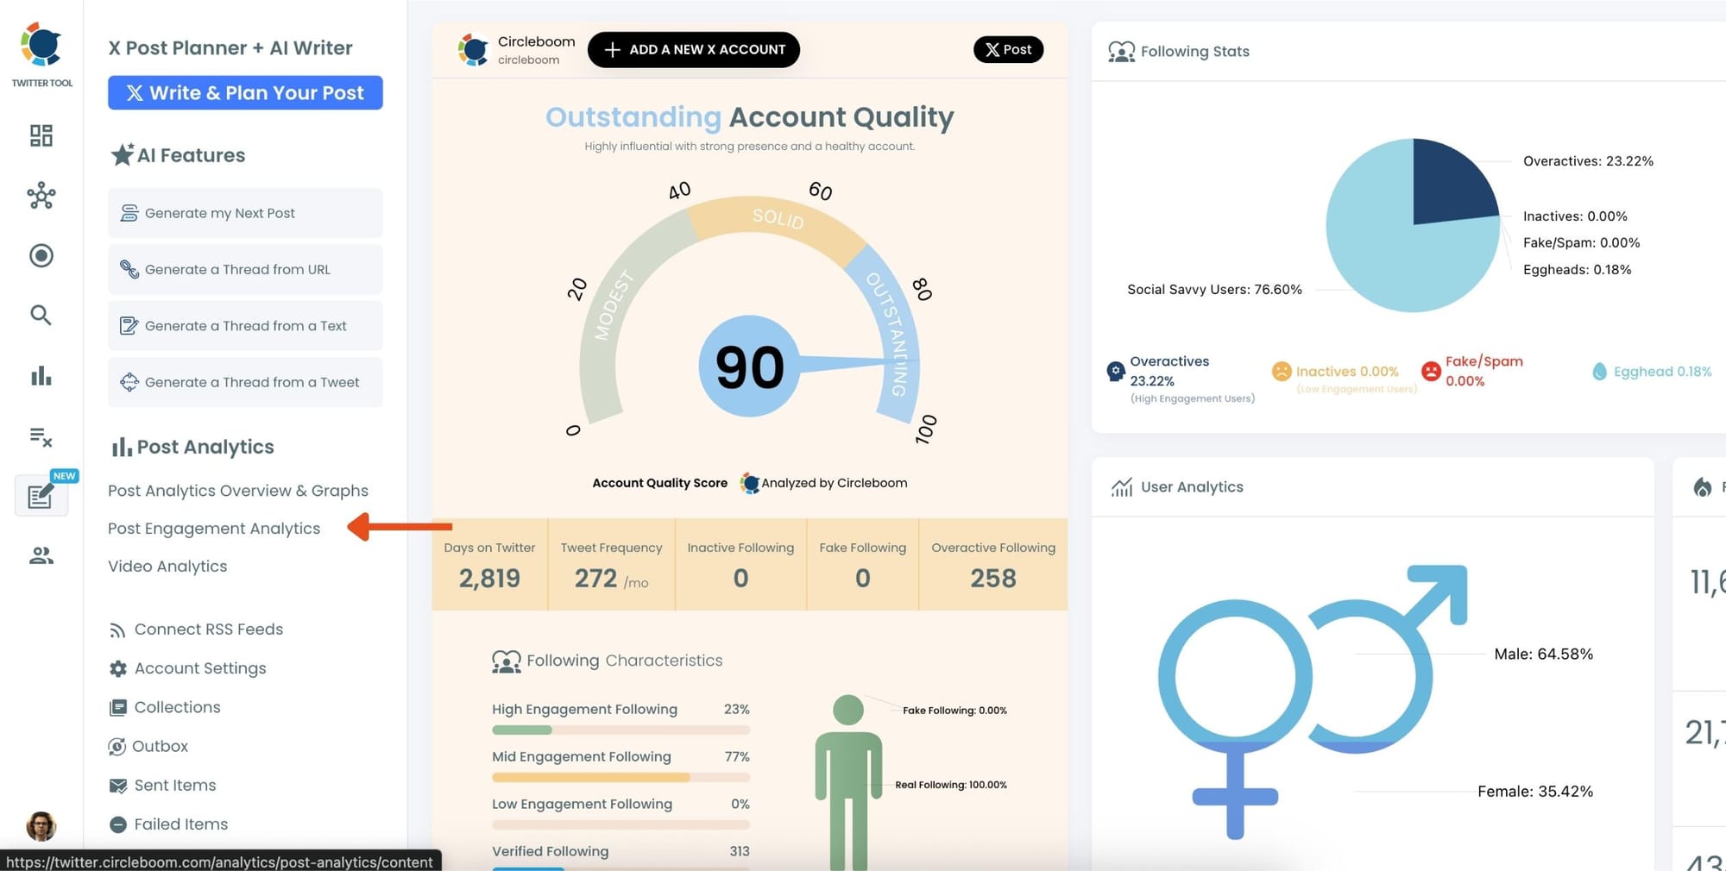
Task: Open the network connections icon in sidebar
Action: point(41,196)
